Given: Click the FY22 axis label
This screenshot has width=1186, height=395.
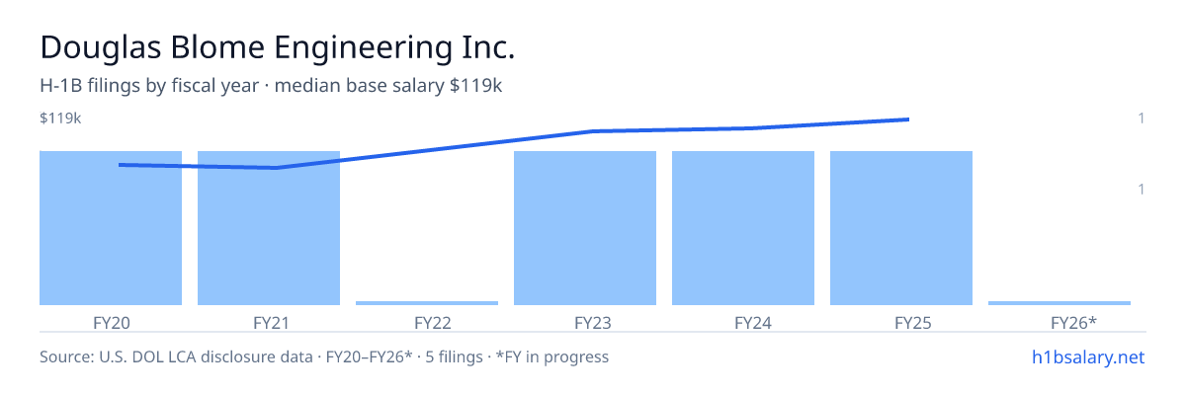Looking at the screenshot, I should point(427,322).
